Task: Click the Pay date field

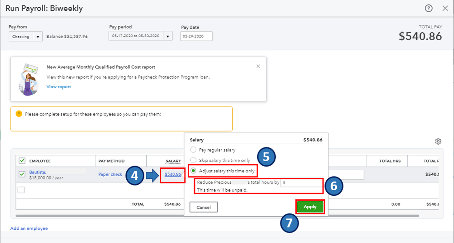Action: [x=196, y=36]
